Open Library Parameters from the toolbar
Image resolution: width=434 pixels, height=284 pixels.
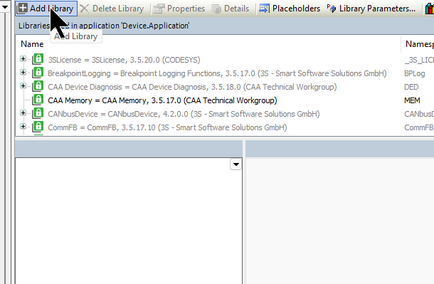coord(371,9)
